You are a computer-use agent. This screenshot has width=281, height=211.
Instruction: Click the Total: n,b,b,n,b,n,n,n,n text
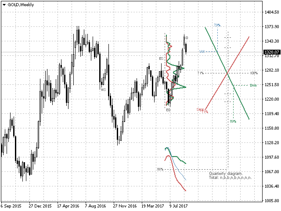[x=230, y=178]
